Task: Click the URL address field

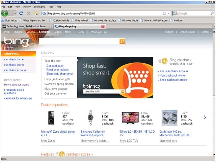Action: pyautogui.click(x=105, y=13)
